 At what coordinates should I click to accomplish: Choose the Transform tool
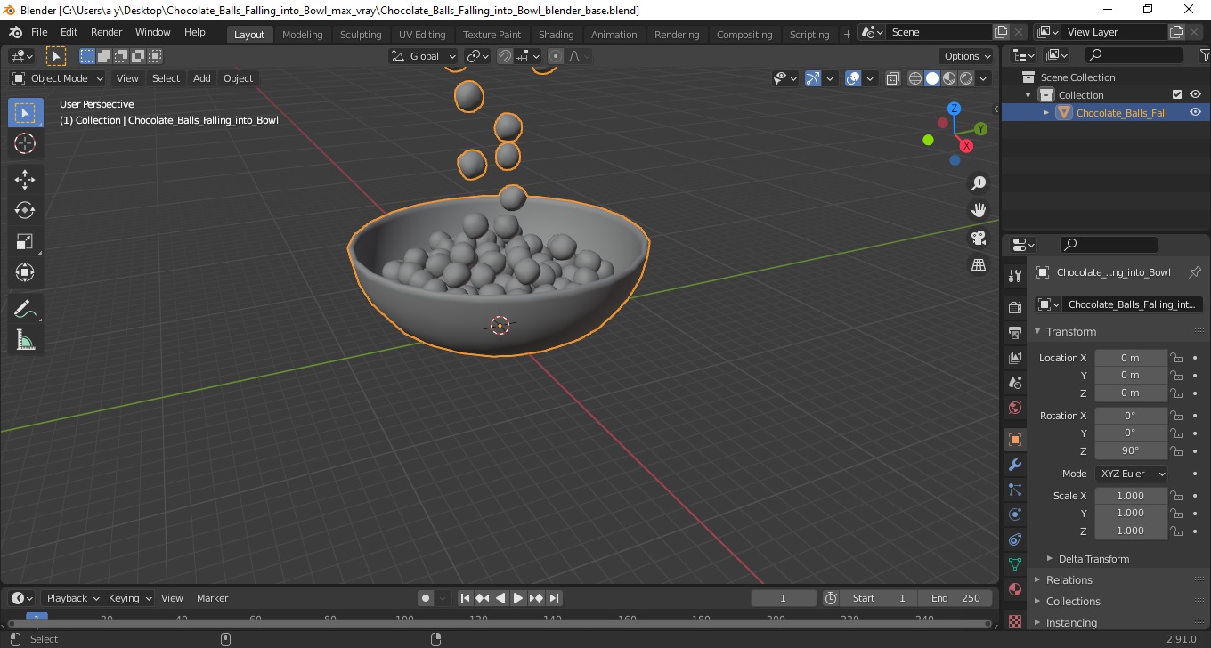tap(25, 272)
